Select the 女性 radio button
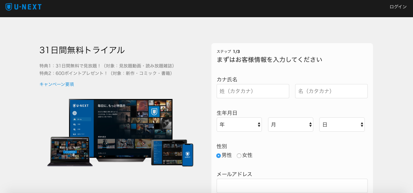This screenshot has height=193, width=413. click(x=239, y=156)
